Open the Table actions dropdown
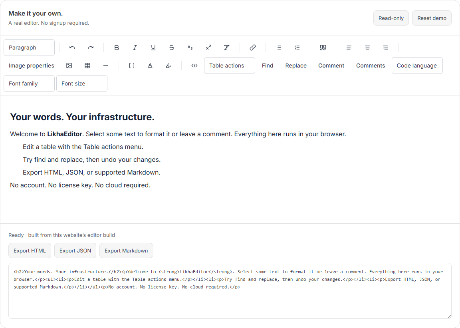 pos(230,66)
